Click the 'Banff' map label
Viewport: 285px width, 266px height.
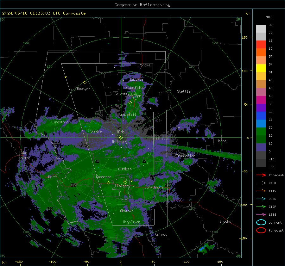click(x=52, y=176)
